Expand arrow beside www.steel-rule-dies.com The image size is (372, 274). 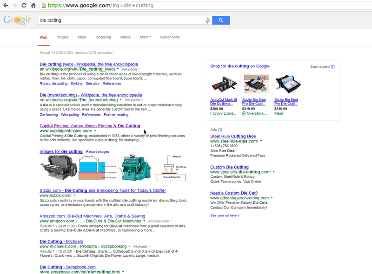coord(261,141)
